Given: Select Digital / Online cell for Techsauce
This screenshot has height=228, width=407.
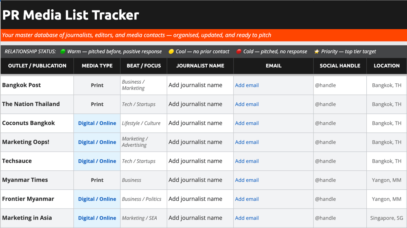Looking at the screenshot, I should [x=97, y=161].
